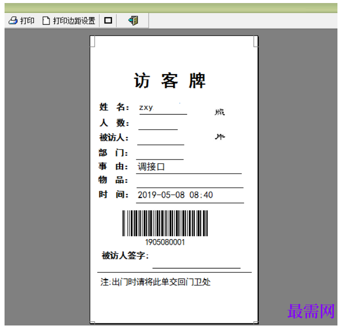
Task: Click the name value zxy
Action: click(x=146, y=107)
